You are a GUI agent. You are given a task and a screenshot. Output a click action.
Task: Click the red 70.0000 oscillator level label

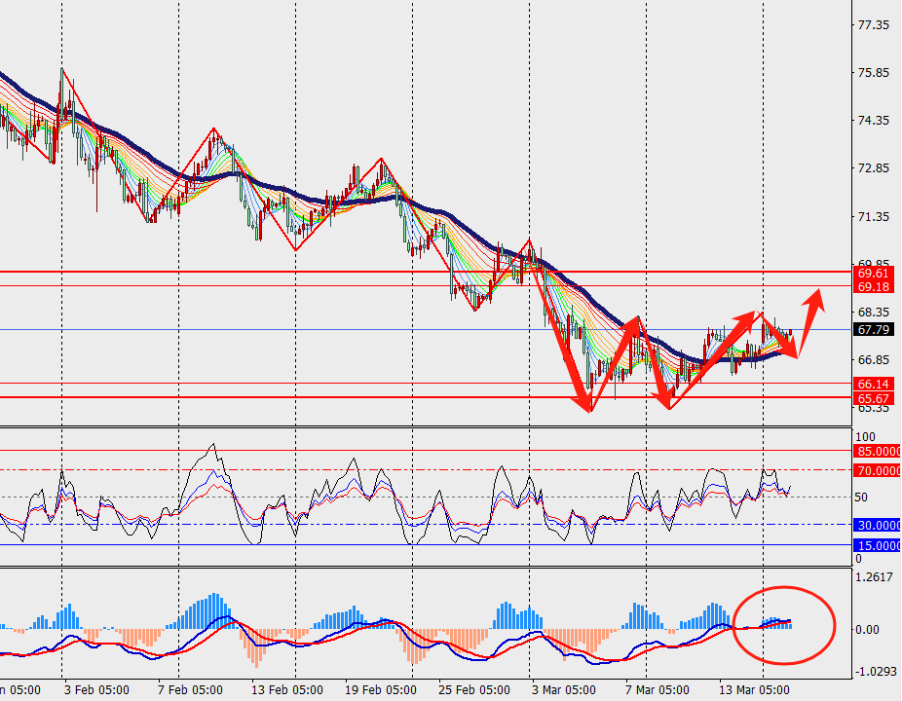[877, 470]
